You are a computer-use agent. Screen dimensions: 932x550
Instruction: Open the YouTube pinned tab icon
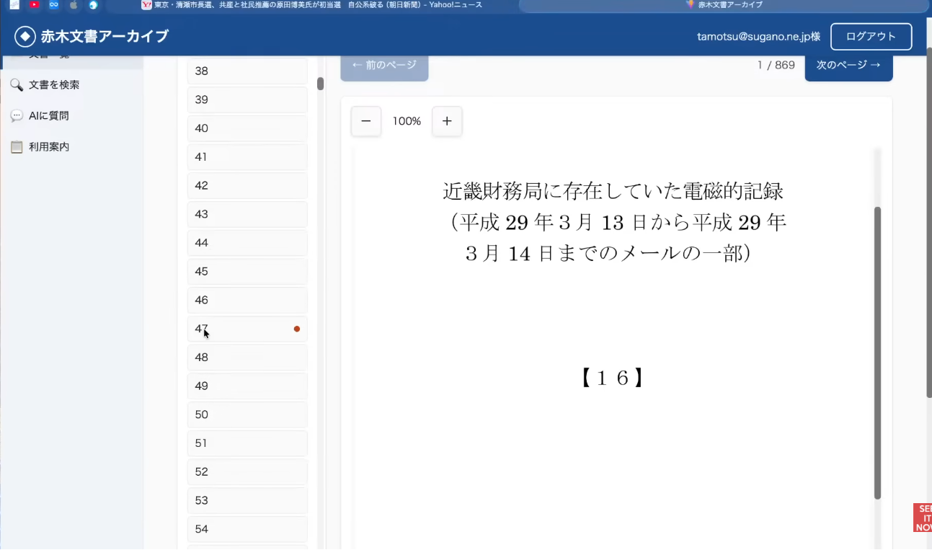point(34,5)
